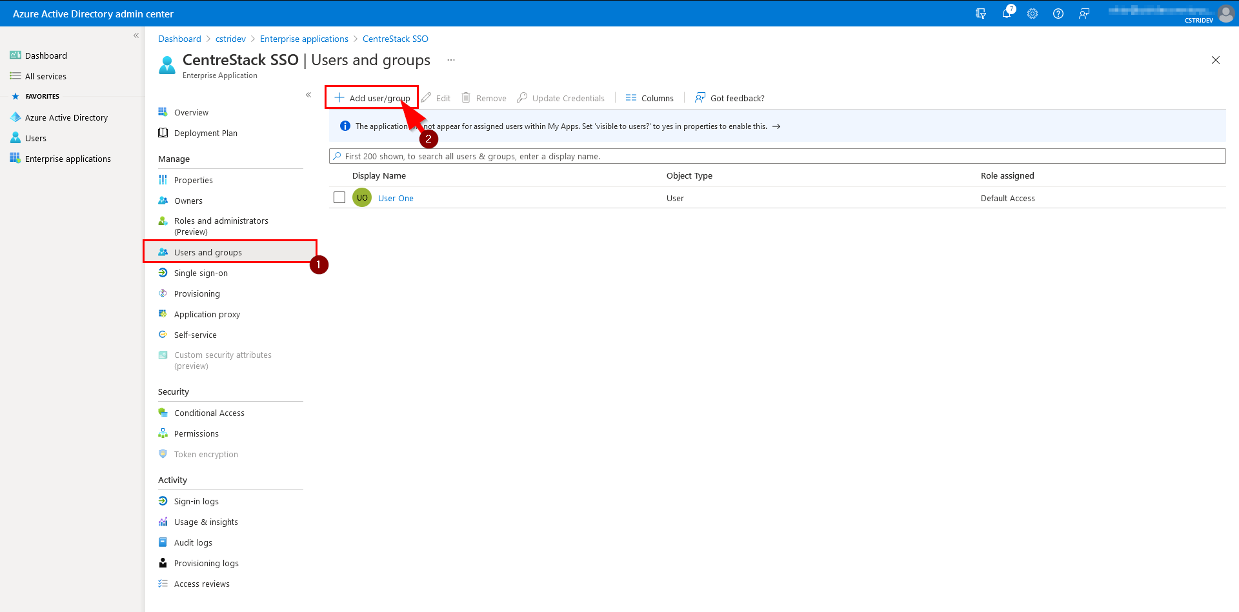Collapse the application resource menu
1239x612 pixels.
pos(308,95)
